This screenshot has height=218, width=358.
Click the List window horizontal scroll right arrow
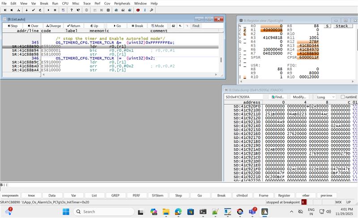pos(216,75)
